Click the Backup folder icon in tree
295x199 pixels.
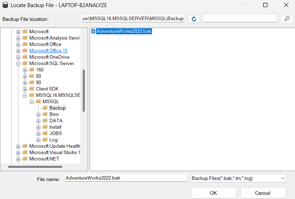[x=45, y=108]
